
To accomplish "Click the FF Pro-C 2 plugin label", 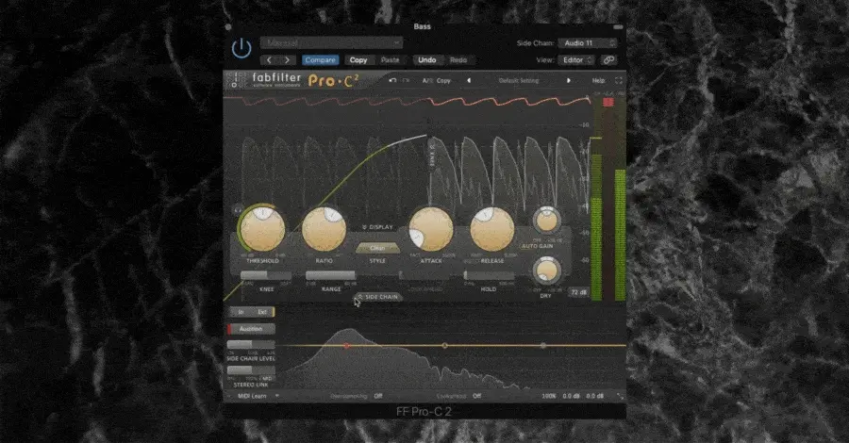I will pyautogui.click(x=424, y=412).
